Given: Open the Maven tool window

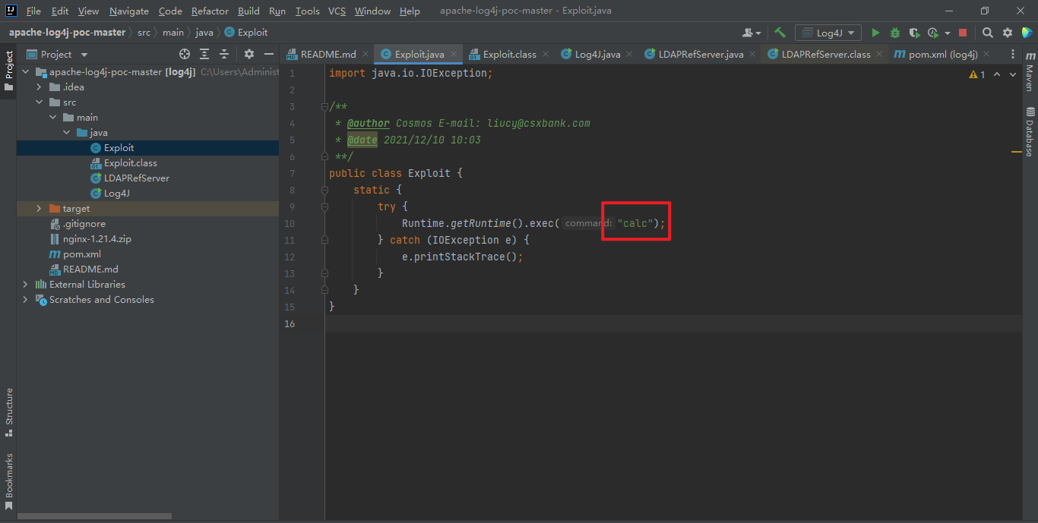Looking at the screenshot, I should coord(1030,71).
